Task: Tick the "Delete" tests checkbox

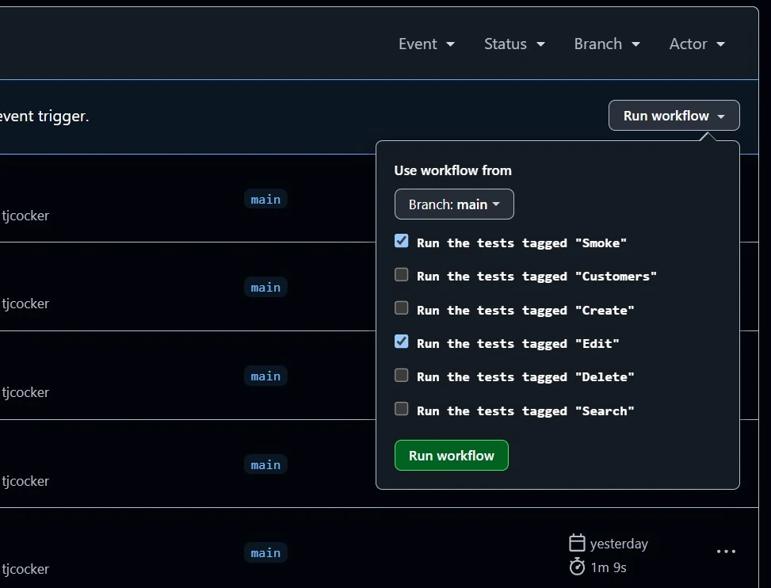Action: coord(402,376)
